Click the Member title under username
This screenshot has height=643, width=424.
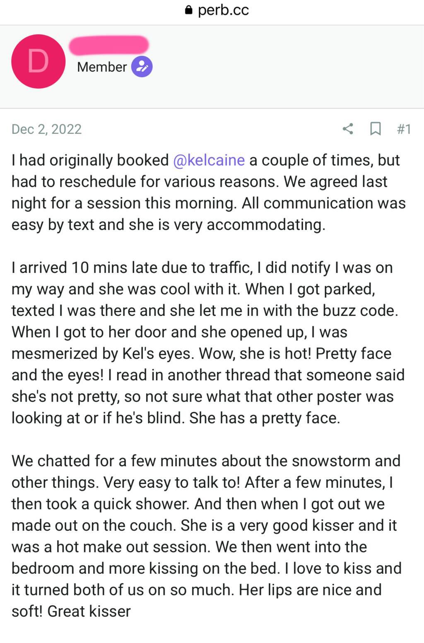click(x=102, y=67)
